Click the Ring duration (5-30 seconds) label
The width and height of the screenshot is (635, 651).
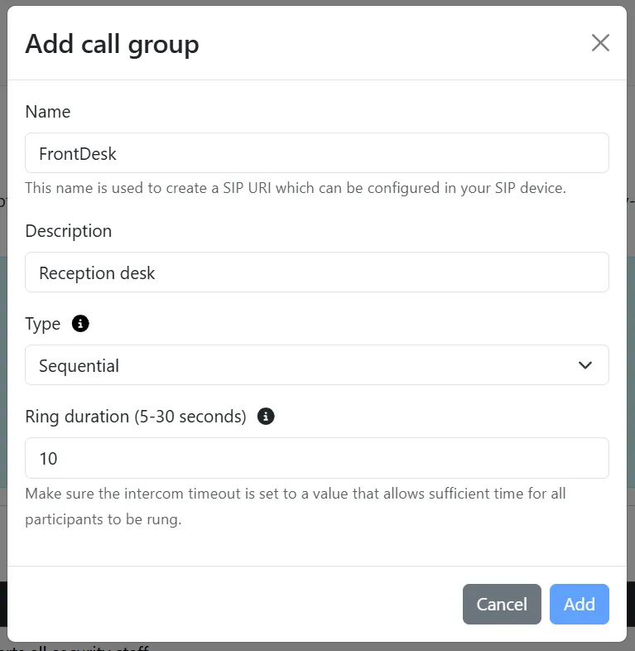click(x=136, y=417)
